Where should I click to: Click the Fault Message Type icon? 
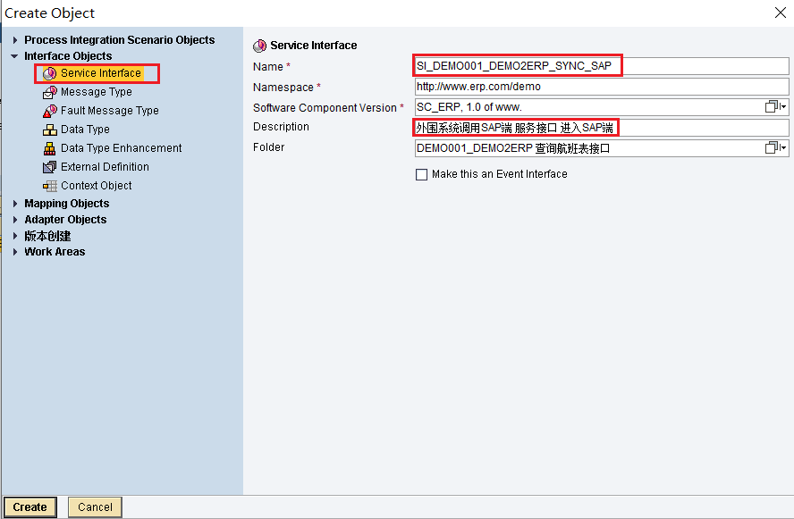pyautogui.click(x=50, y=112)
